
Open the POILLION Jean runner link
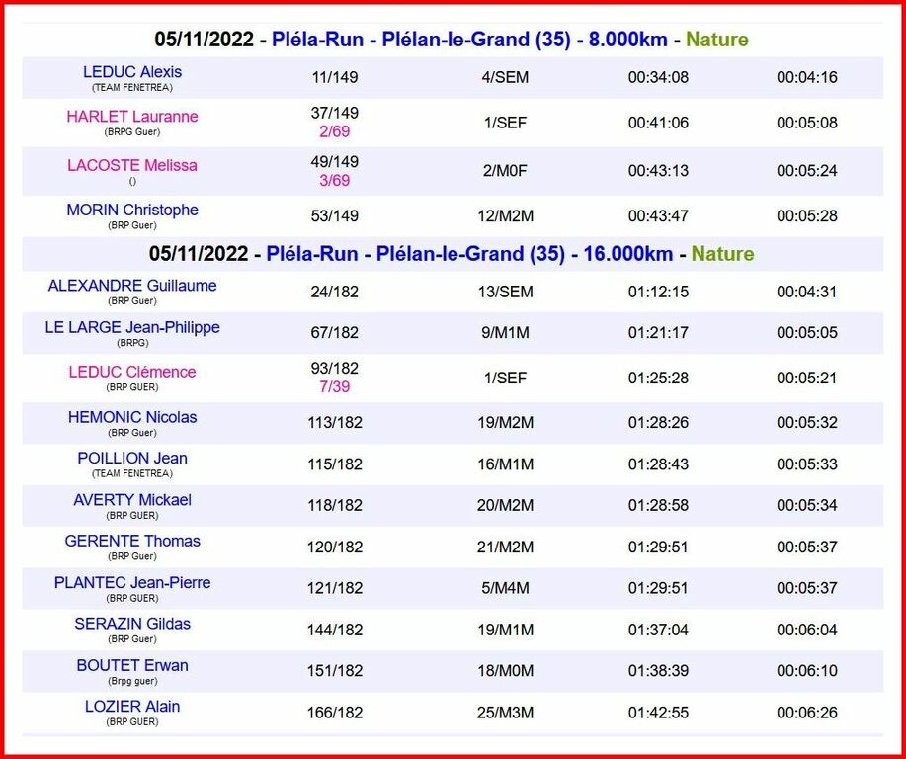tap(132, 459)
